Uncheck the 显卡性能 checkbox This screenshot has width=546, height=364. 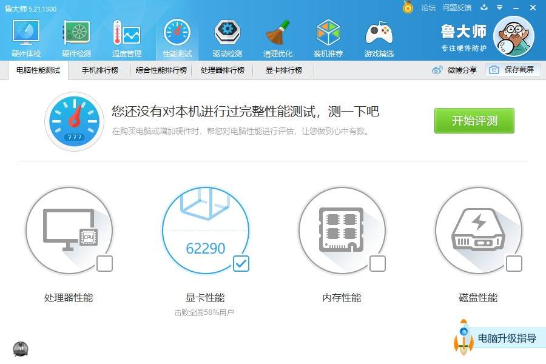241,263
